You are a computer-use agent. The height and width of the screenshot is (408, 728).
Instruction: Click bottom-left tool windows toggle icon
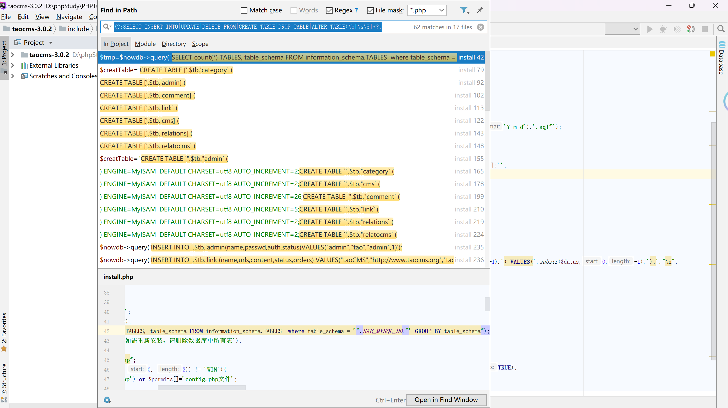(x=4, y=400)
